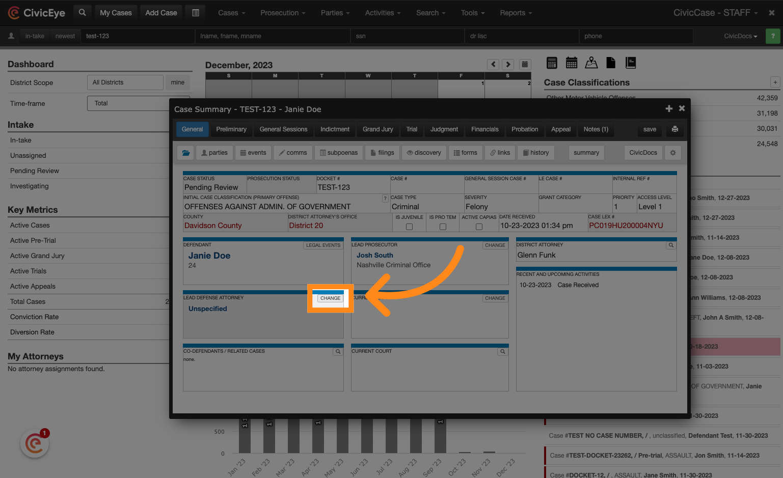Open the Reports dropdown menu
This screenshot has width=783, height=478.
(x=516, y=13)
